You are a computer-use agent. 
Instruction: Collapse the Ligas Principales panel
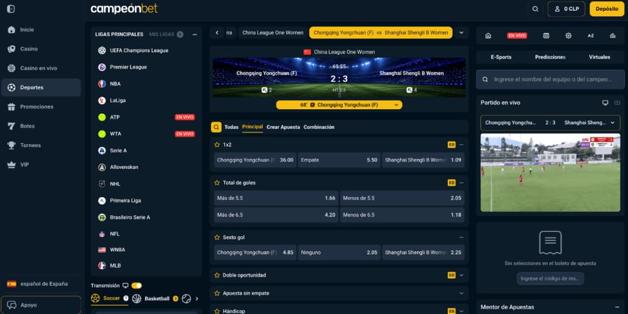point(195,35)
